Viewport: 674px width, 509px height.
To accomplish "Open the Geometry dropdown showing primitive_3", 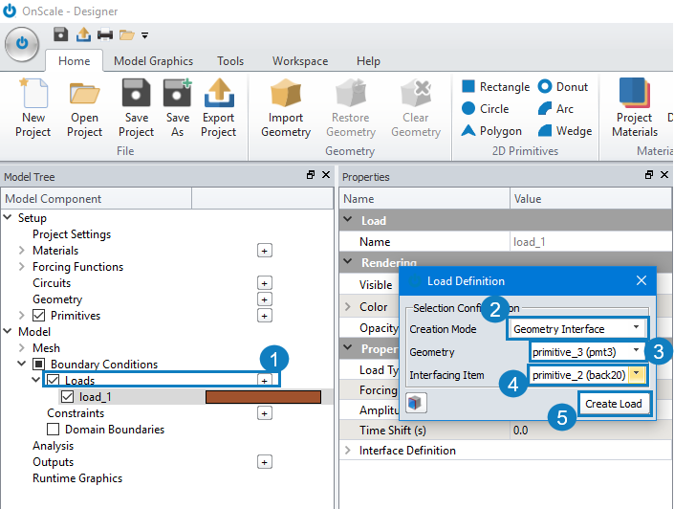I will [x=587, y=351].
